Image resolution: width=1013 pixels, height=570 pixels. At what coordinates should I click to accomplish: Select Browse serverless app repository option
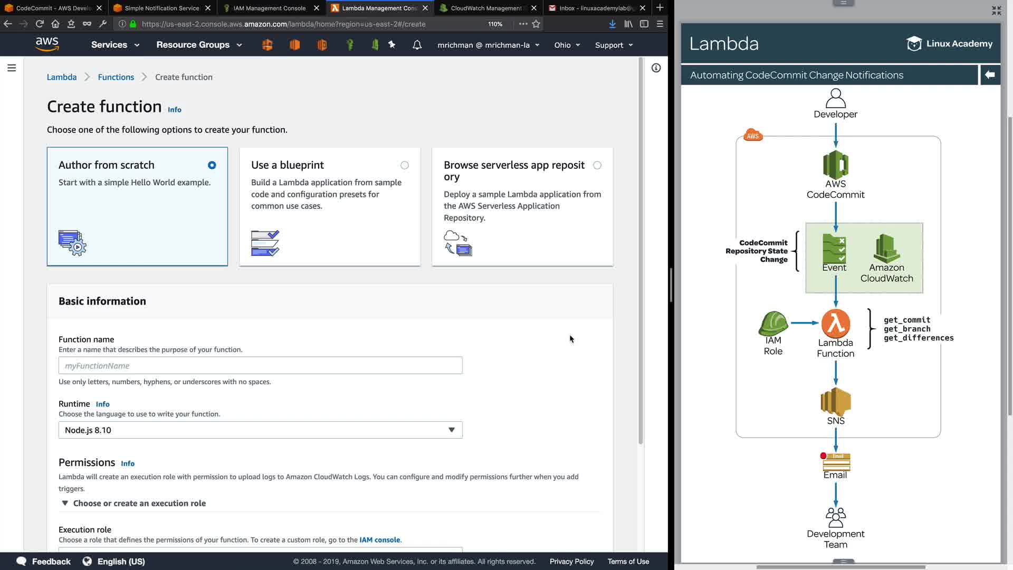597,165
